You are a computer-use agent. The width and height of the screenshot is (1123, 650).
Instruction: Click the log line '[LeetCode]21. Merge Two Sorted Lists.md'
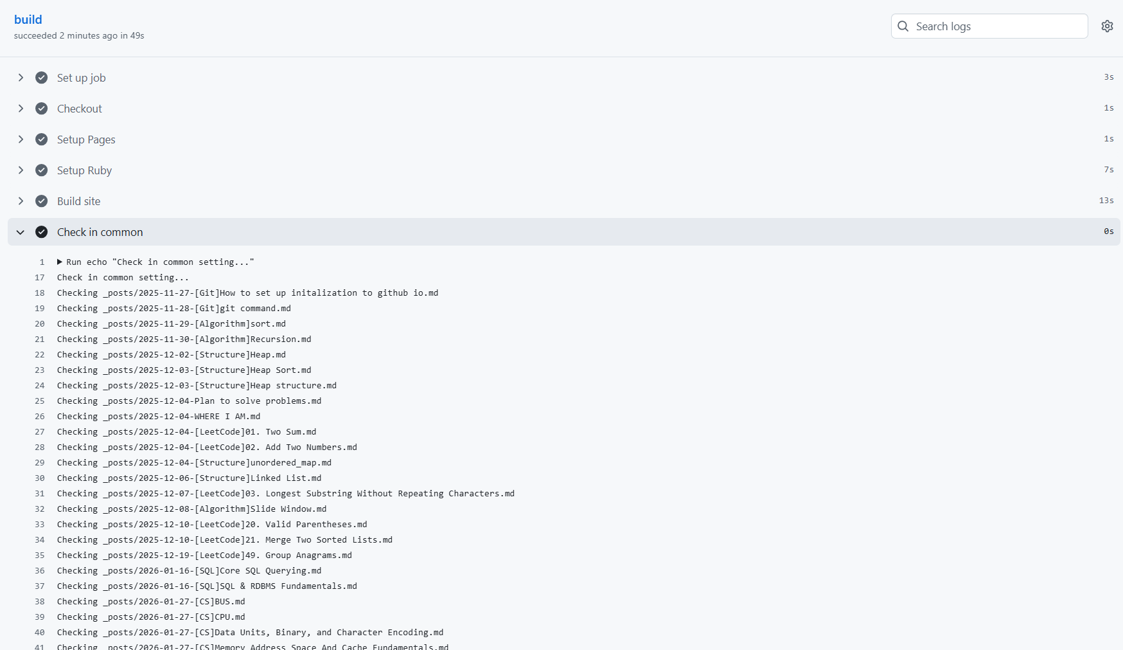(x=225, y=540)
